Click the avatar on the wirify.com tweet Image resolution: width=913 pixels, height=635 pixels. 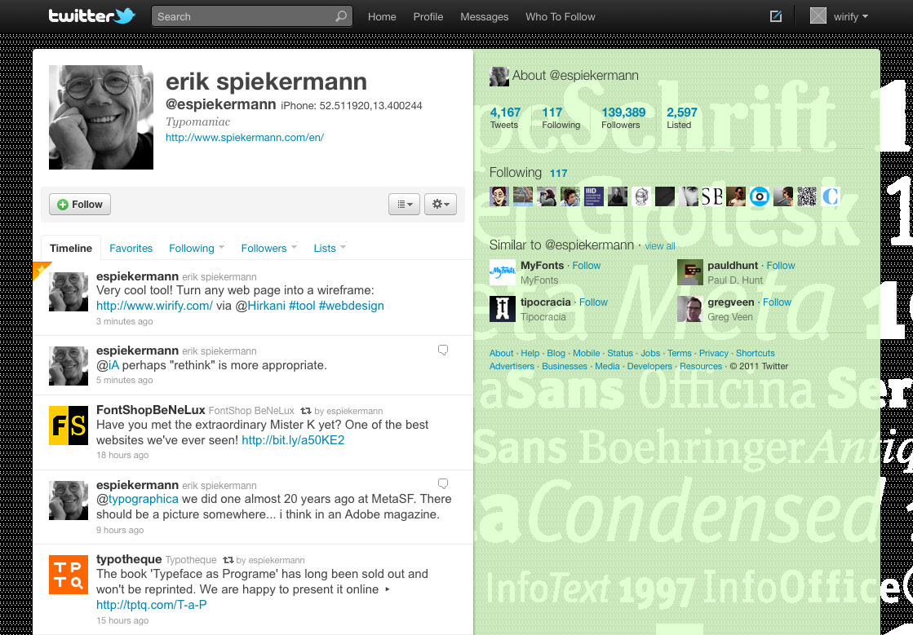[x=68, y=291]
